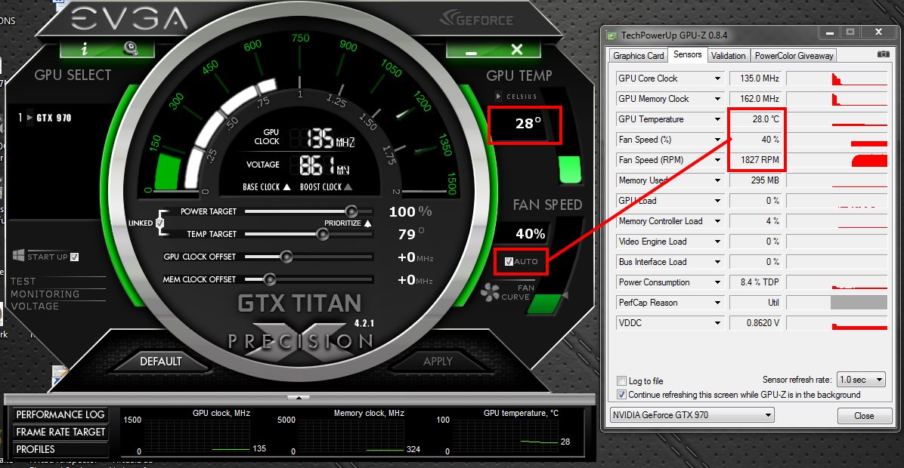Click the Temp Target slider handle

(323, 234)
